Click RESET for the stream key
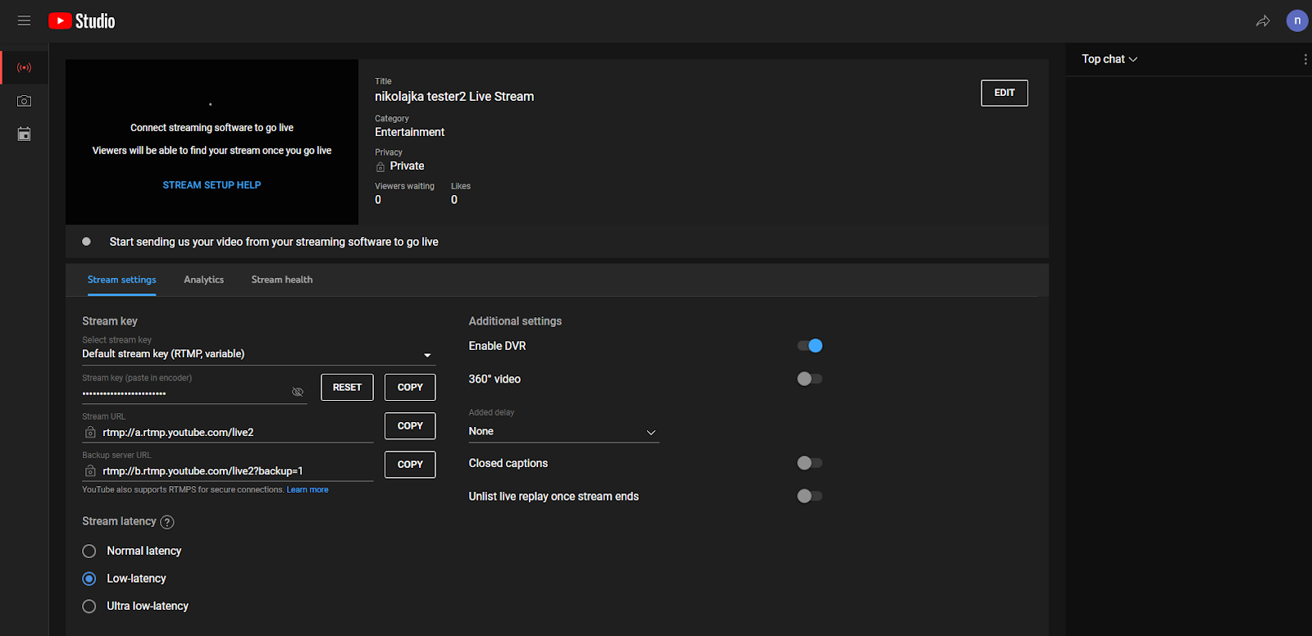The image size is (1312, 636). (347, 387)
